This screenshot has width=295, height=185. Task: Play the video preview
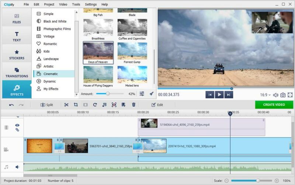click(x=219, y=95)
